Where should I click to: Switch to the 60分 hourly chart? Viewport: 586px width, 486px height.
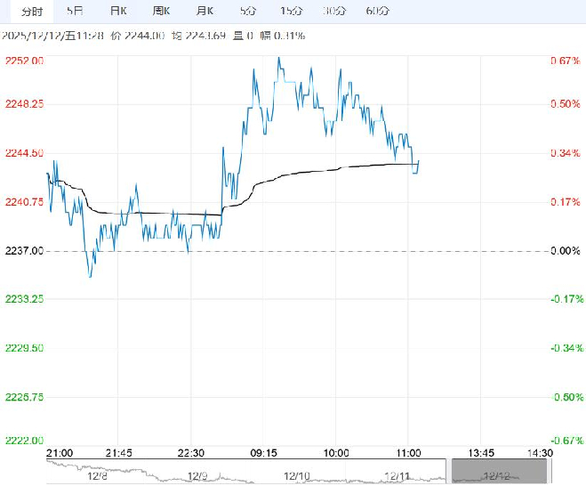pos(377,11)
